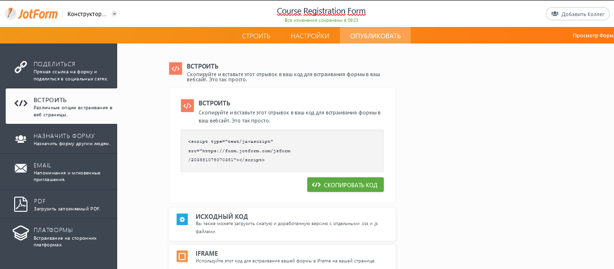Screen dimensions: 614x269
Task: Click the Email envelope icon
Action: point(21,168)
